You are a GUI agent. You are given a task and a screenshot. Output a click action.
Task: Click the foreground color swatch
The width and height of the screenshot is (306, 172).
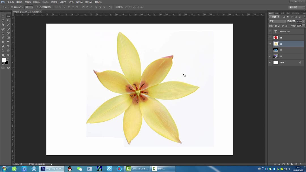[x=4, y=60]
